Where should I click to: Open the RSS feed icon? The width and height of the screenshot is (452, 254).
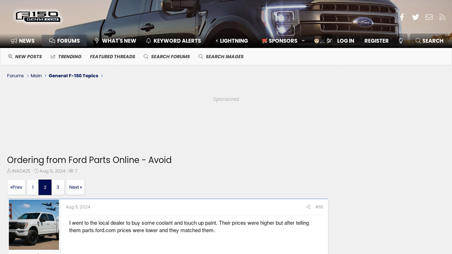pyautogui.click(x=442, y=17)
